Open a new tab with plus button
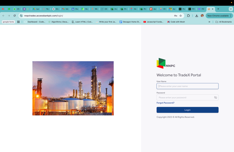Screen dimensions: 234x152 pos(218,9)
